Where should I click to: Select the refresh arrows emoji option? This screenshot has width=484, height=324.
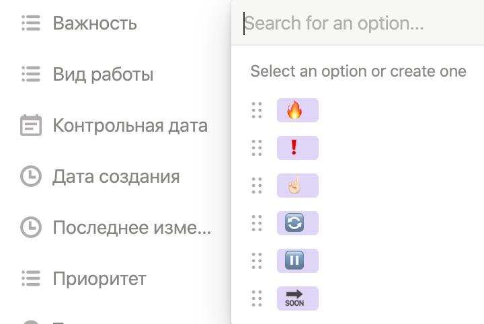tap(297, 223)
